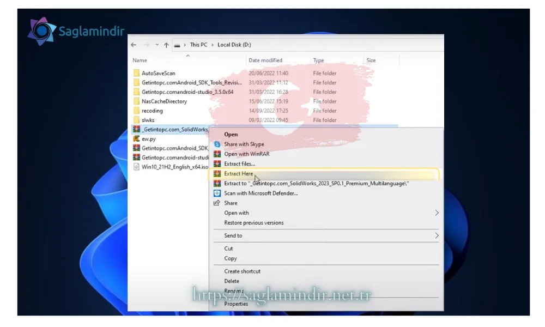
Task: Choose Properties in the context menu
Action: tap(235, 304)
